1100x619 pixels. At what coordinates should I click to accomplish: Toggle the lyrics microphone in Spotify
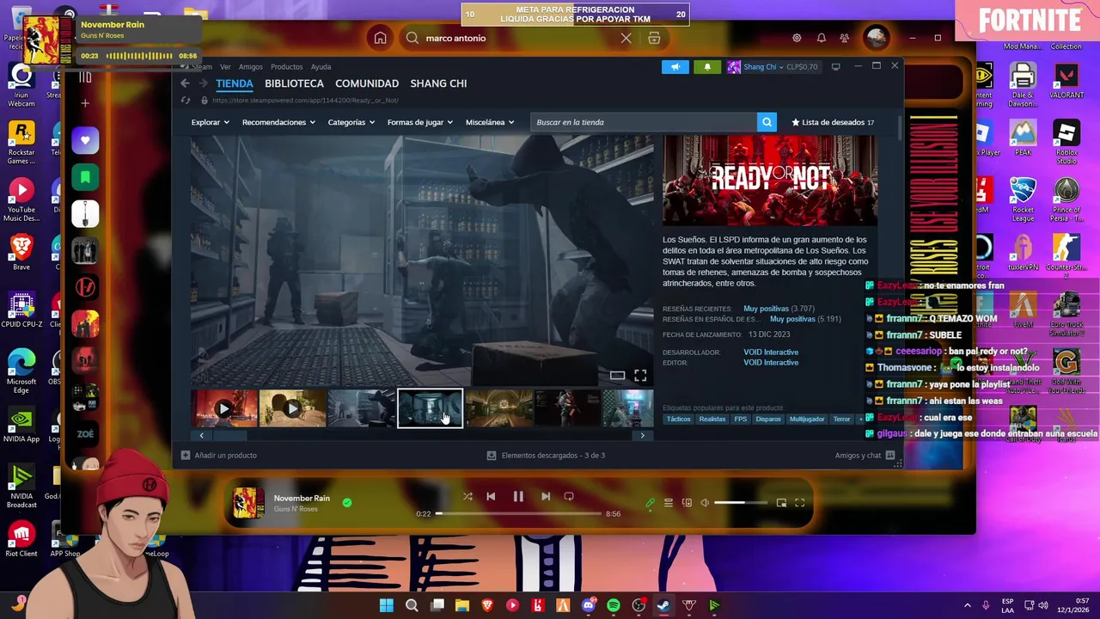pyautogui.click(x=651, y=503)
